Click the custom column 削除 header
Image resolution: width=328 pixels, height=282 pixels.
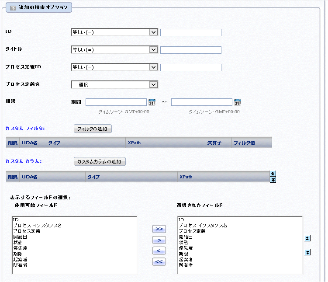pos(13,177)
